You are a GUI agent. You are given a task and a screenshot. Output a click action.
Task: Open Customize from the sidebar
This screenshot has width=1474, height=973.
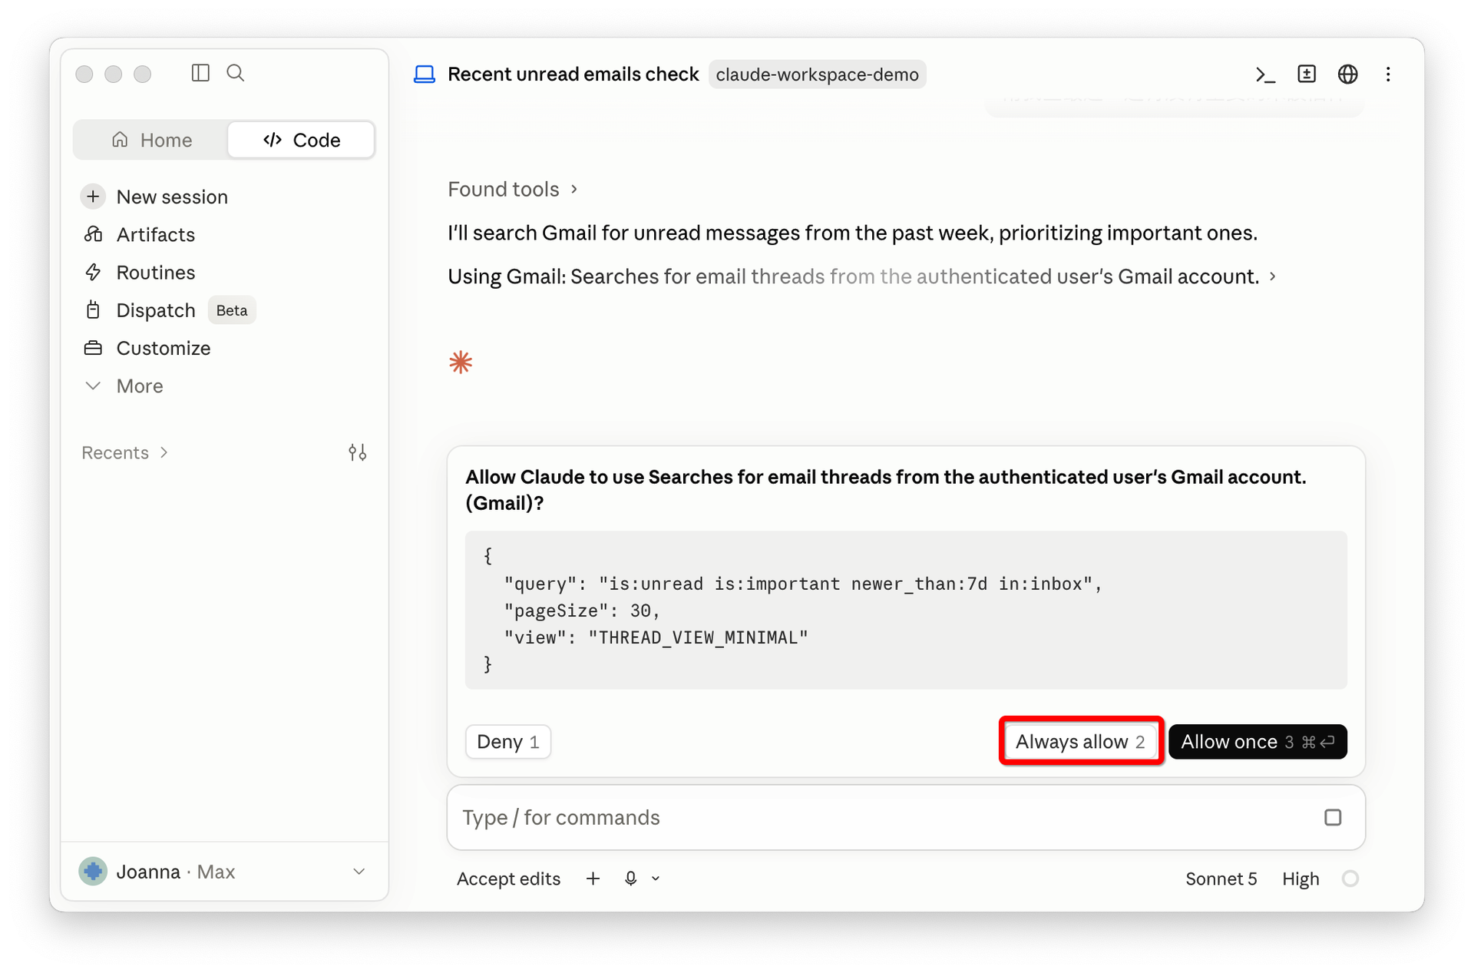pos(164,348)
